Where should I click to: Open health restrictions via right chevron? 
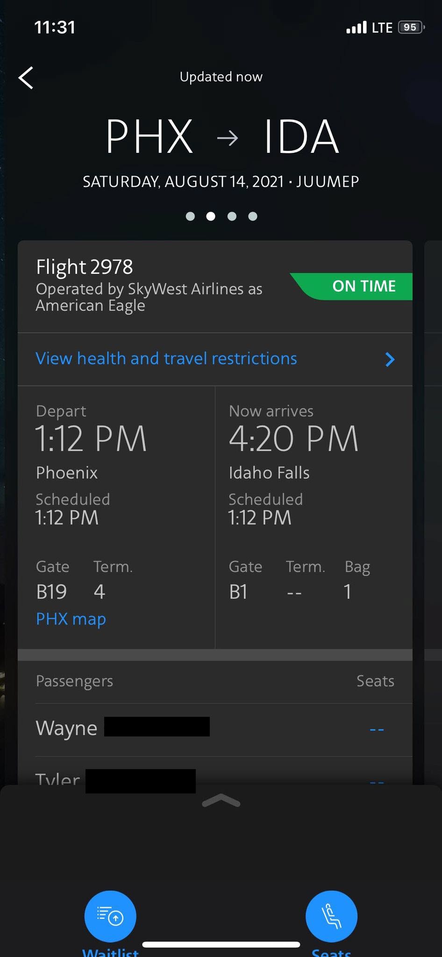point(390,359)
